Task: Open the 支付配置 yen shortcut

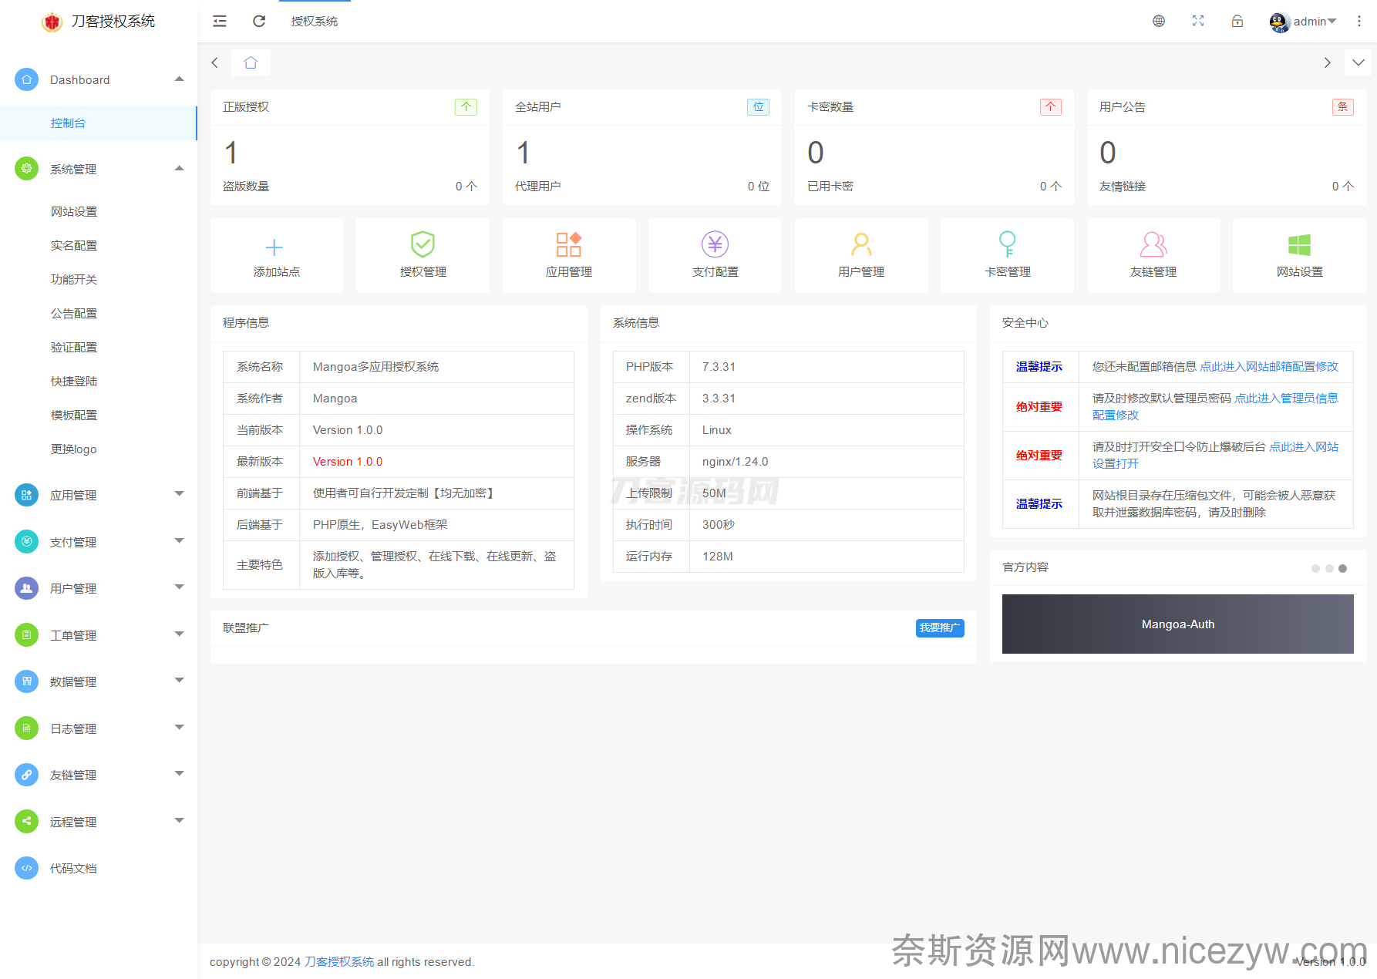Action: click(715, 256)
